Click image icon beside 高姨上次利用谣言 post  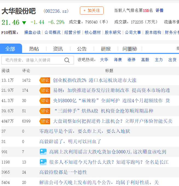pos(43,152)
